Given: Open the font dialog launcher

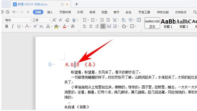Looking at the screenshot, I should (79, 30).
